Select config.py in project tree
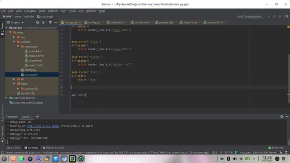This screenshot has height=163, width=290. coord(30,70)
